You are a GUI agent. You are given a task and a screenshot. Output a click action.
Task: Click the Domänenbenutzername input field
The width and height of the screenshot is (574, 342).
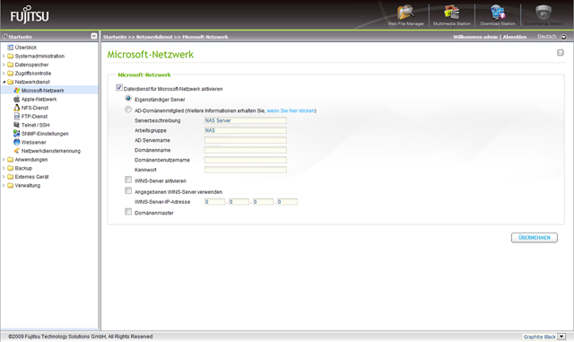pyautogui.click(x=245, y=160)
